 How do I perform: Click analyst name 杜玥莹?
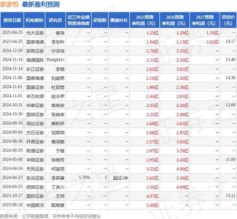pos(58,87)
